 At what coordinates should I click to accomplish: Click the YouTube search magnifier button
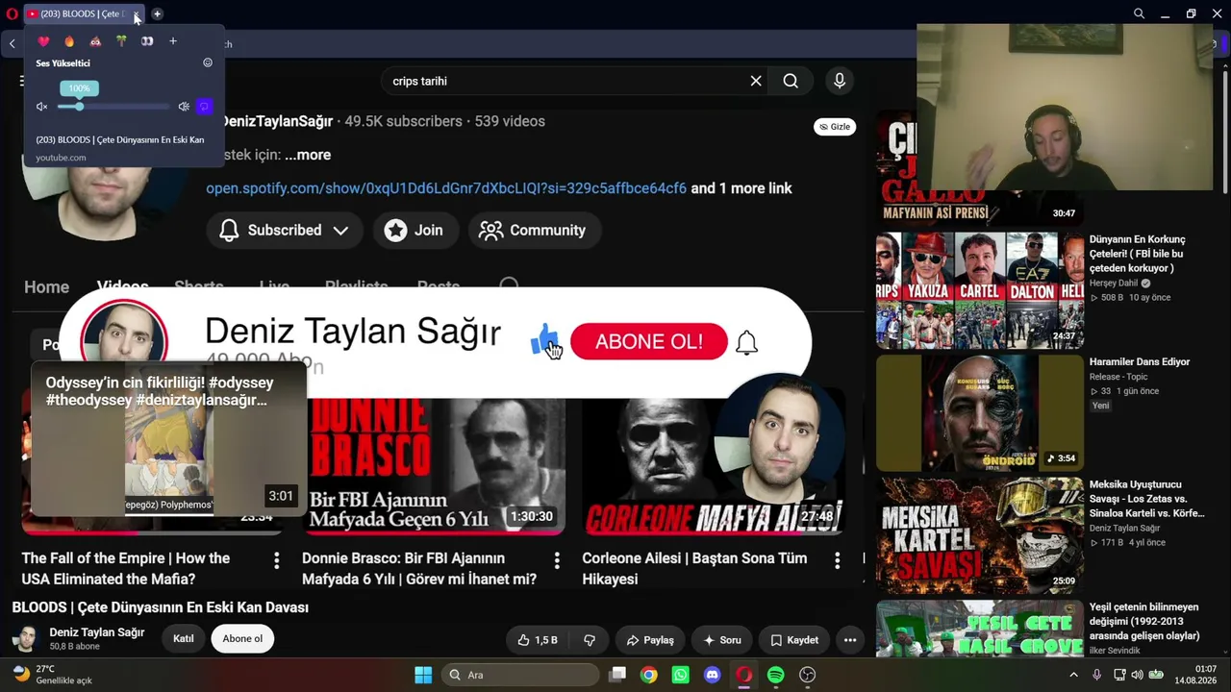pos(791,81)
